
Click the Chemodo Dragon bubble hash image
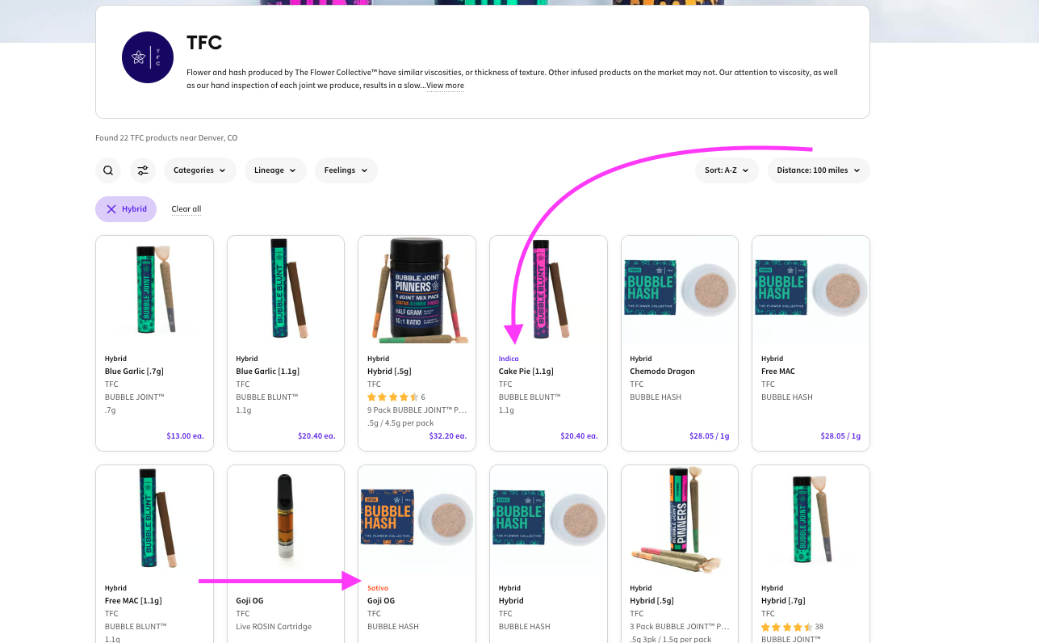pos(679,291)
